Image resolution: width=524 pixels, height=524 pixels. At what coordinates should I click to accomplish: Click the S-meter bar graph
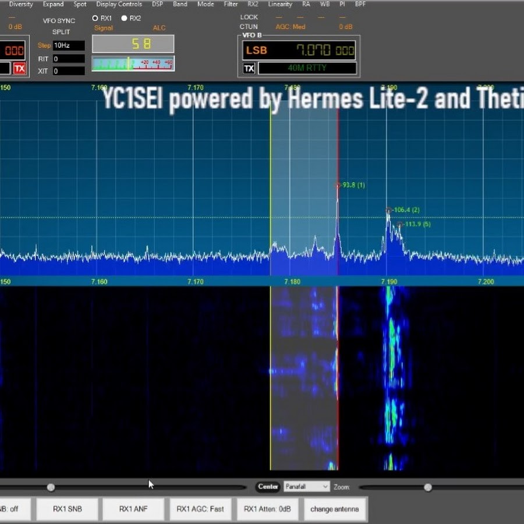point(133,63)
